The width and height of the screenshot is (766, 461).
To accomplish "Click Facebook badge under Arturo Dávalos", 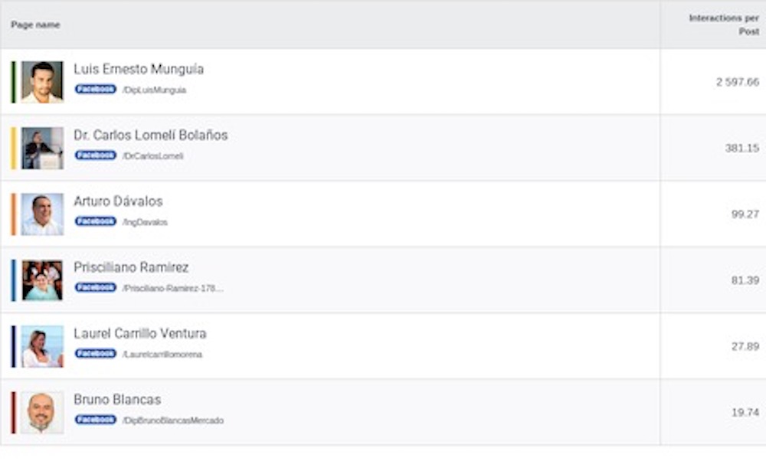I will [x=95, y=221].
